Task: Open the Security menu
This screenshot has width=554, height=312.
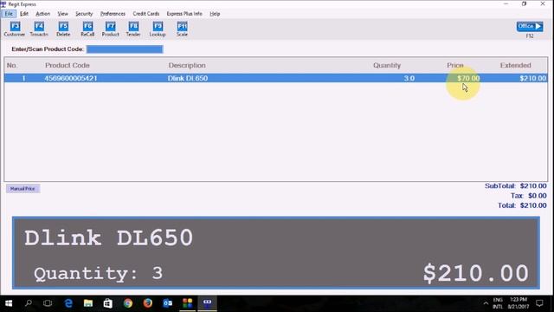Action: (x=84, y=14)
